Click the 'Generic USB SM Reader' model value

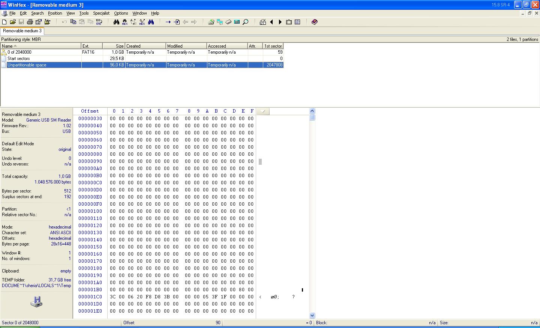49,120
